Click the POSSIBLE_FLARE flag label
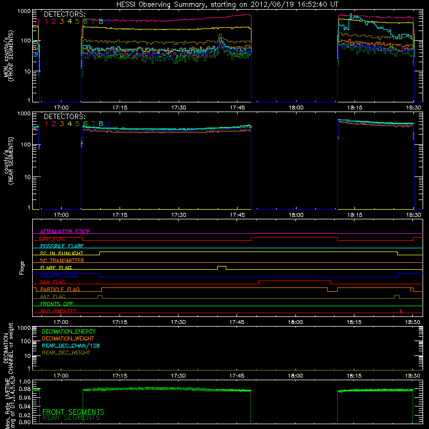The image size is (429, 429). tap(62, 246)
